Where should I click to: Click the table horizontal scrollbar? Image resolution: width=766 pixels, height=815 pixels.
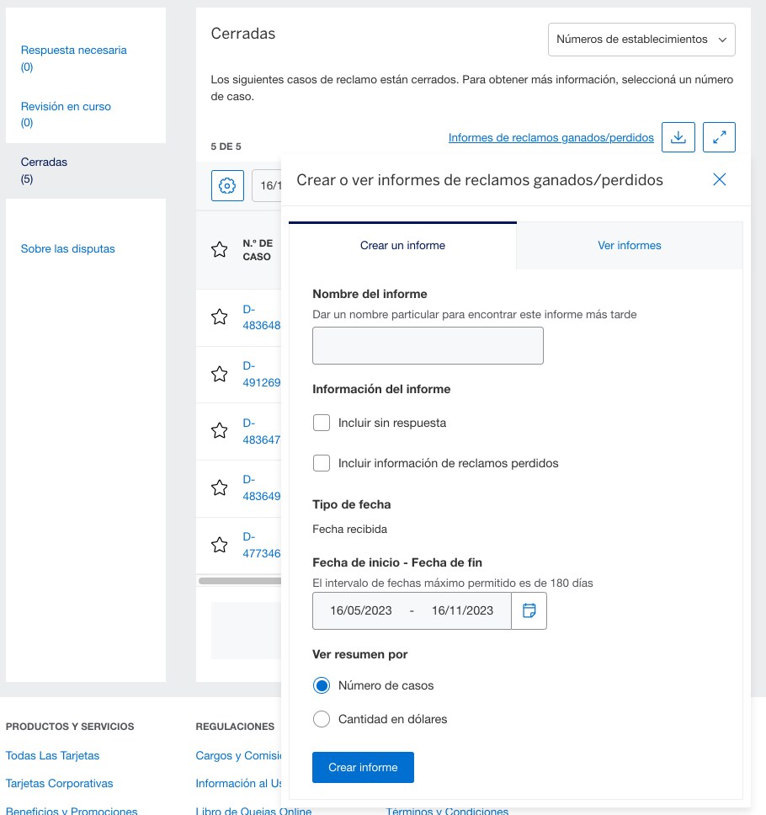click(240, 580)
